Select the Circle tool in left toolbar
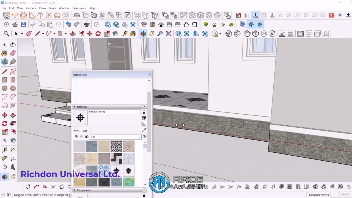 5,88
